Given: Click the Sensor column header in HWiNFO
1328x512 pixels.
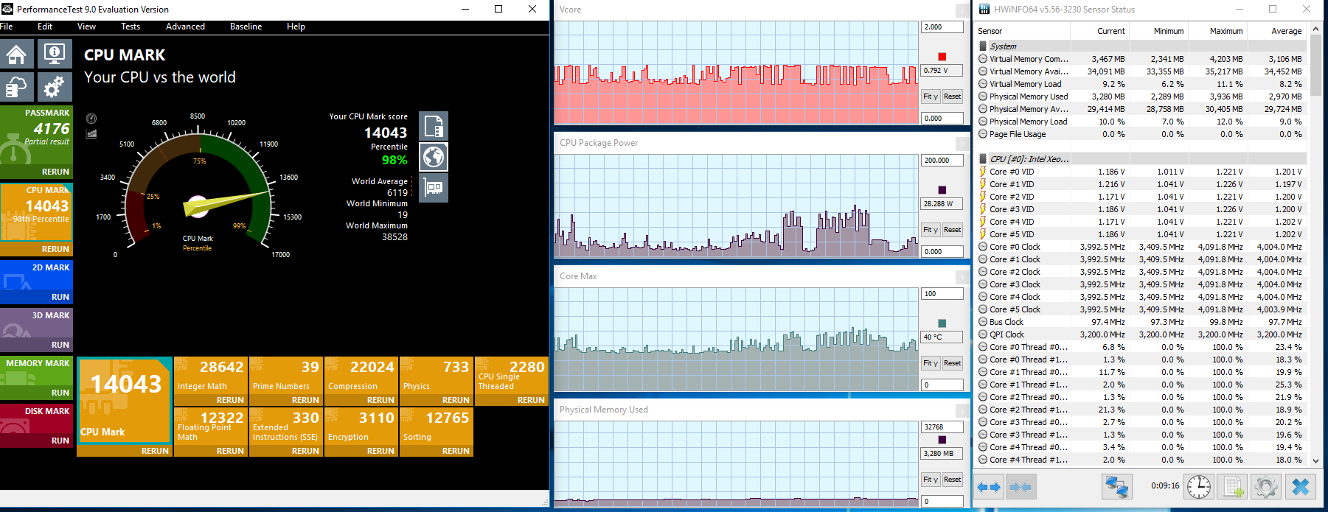Looking at the screenshot, I should pos(1023,31).
